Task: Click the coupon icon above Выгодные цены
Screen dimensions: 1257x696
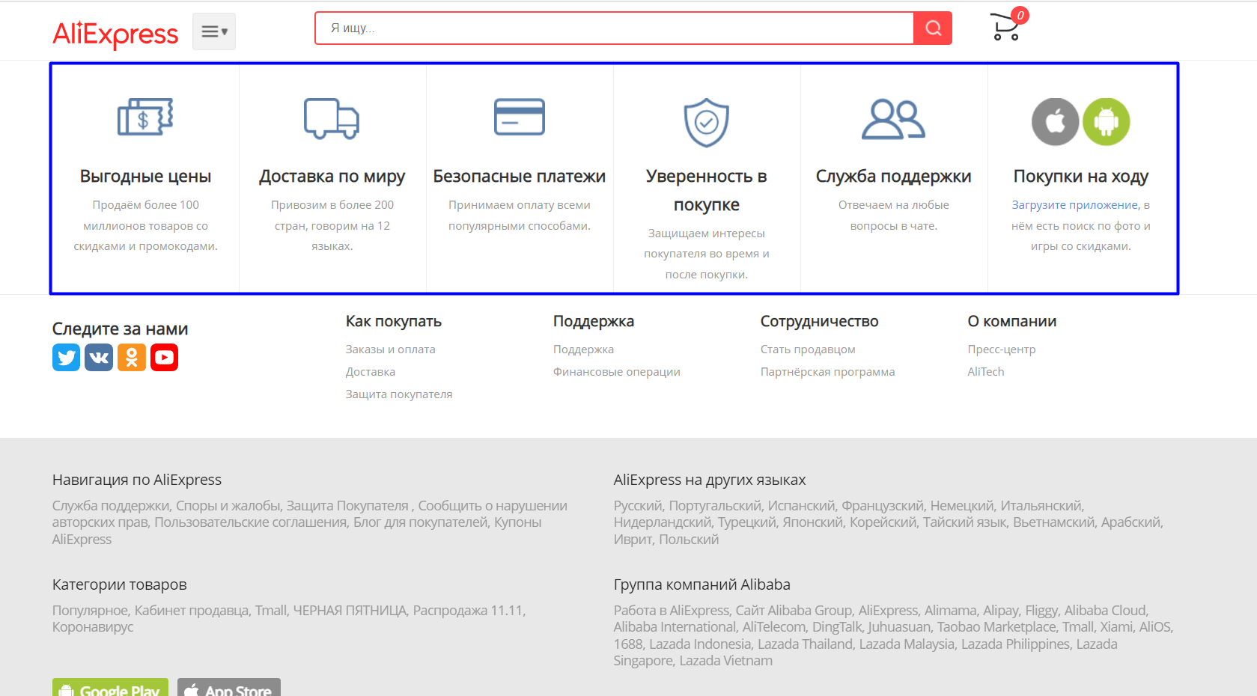Action: (145, 117)
